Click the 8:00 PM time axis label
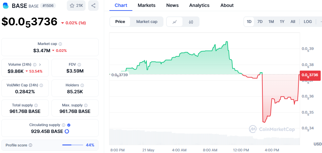 pyautogui.click(x=118, y=150)
